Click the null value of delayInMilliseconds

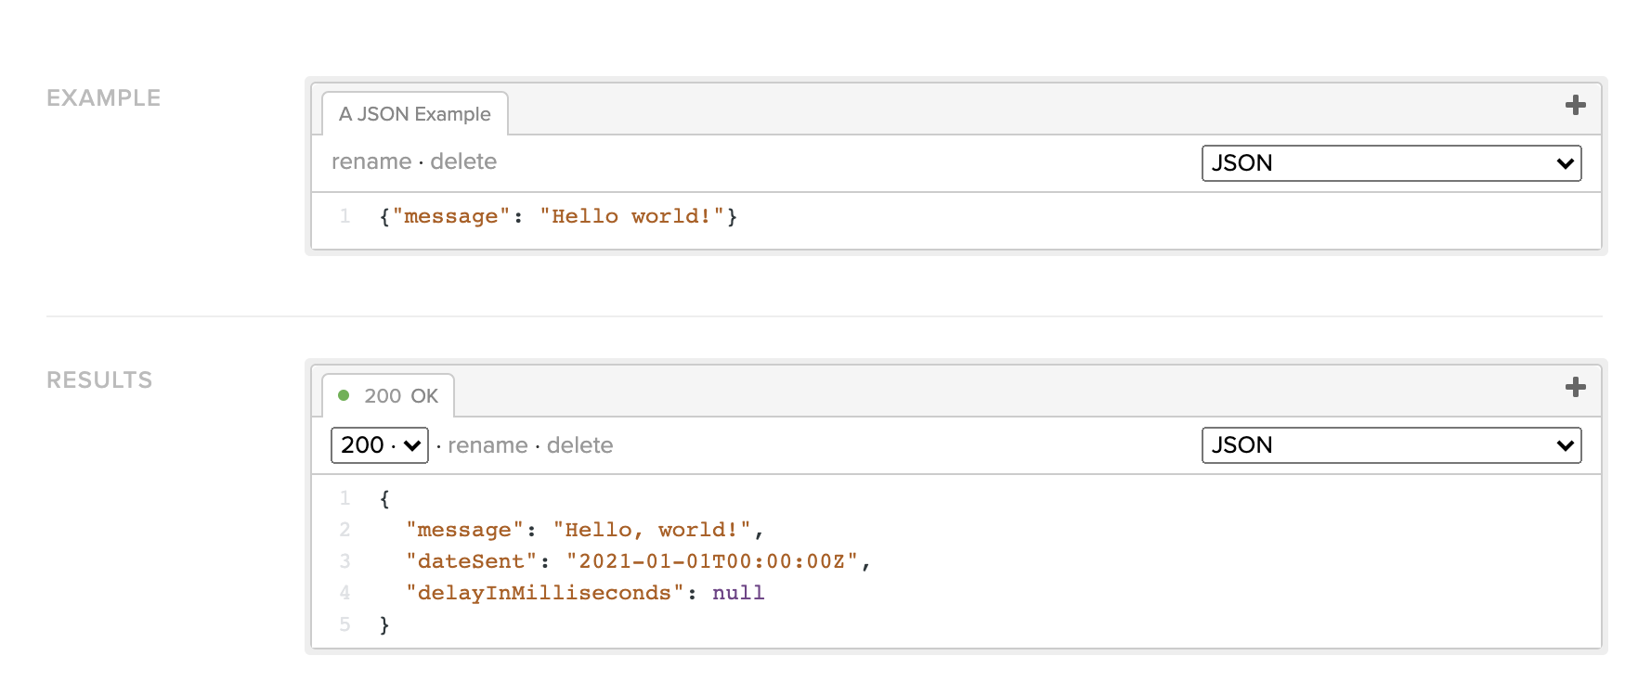(738, 594)
